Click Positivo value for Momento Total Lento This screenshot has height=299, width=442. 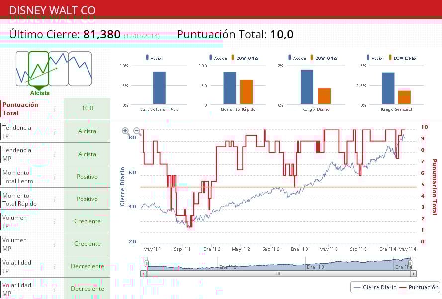click(x=87, y=176)
